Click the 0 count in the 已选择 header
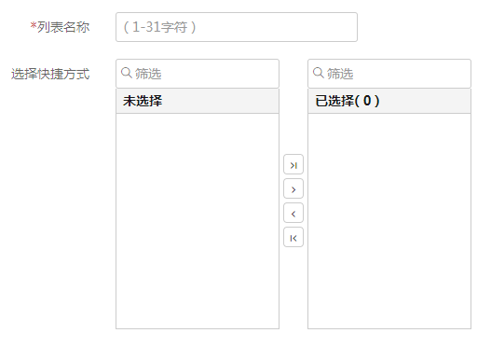Screen dimensions: 491x347 pyautogui.click(x=367, y=101)
